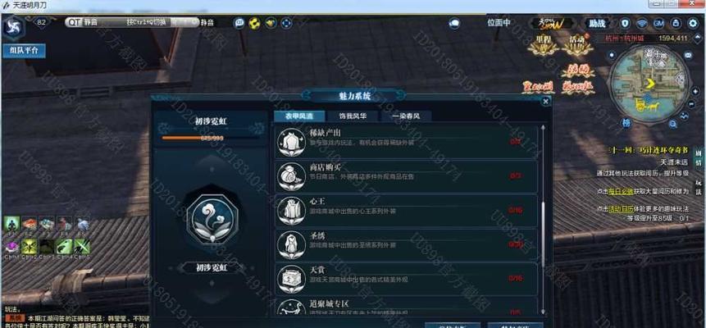Screen dimensions: 706x328
Task: Open the settings gear icon at top right
Action: coord(693,23)
